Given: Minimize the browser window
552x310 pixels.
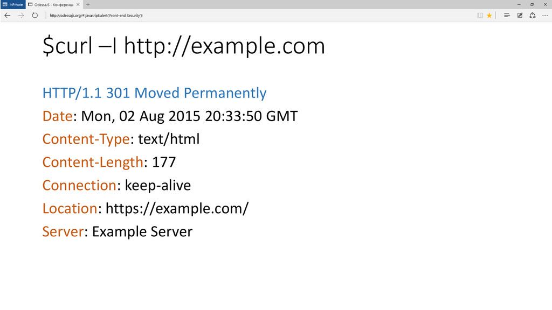Looking at the screenshot, I should pos(519,4).
